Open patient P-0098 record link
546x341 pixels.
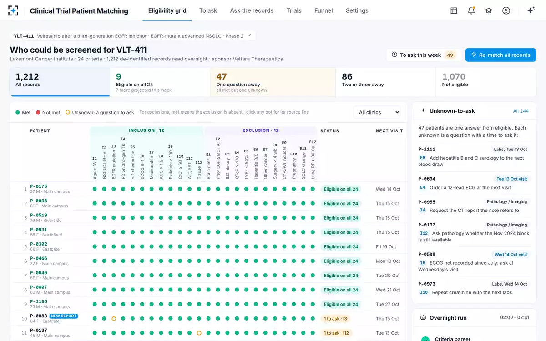click(x=39, y=201)
